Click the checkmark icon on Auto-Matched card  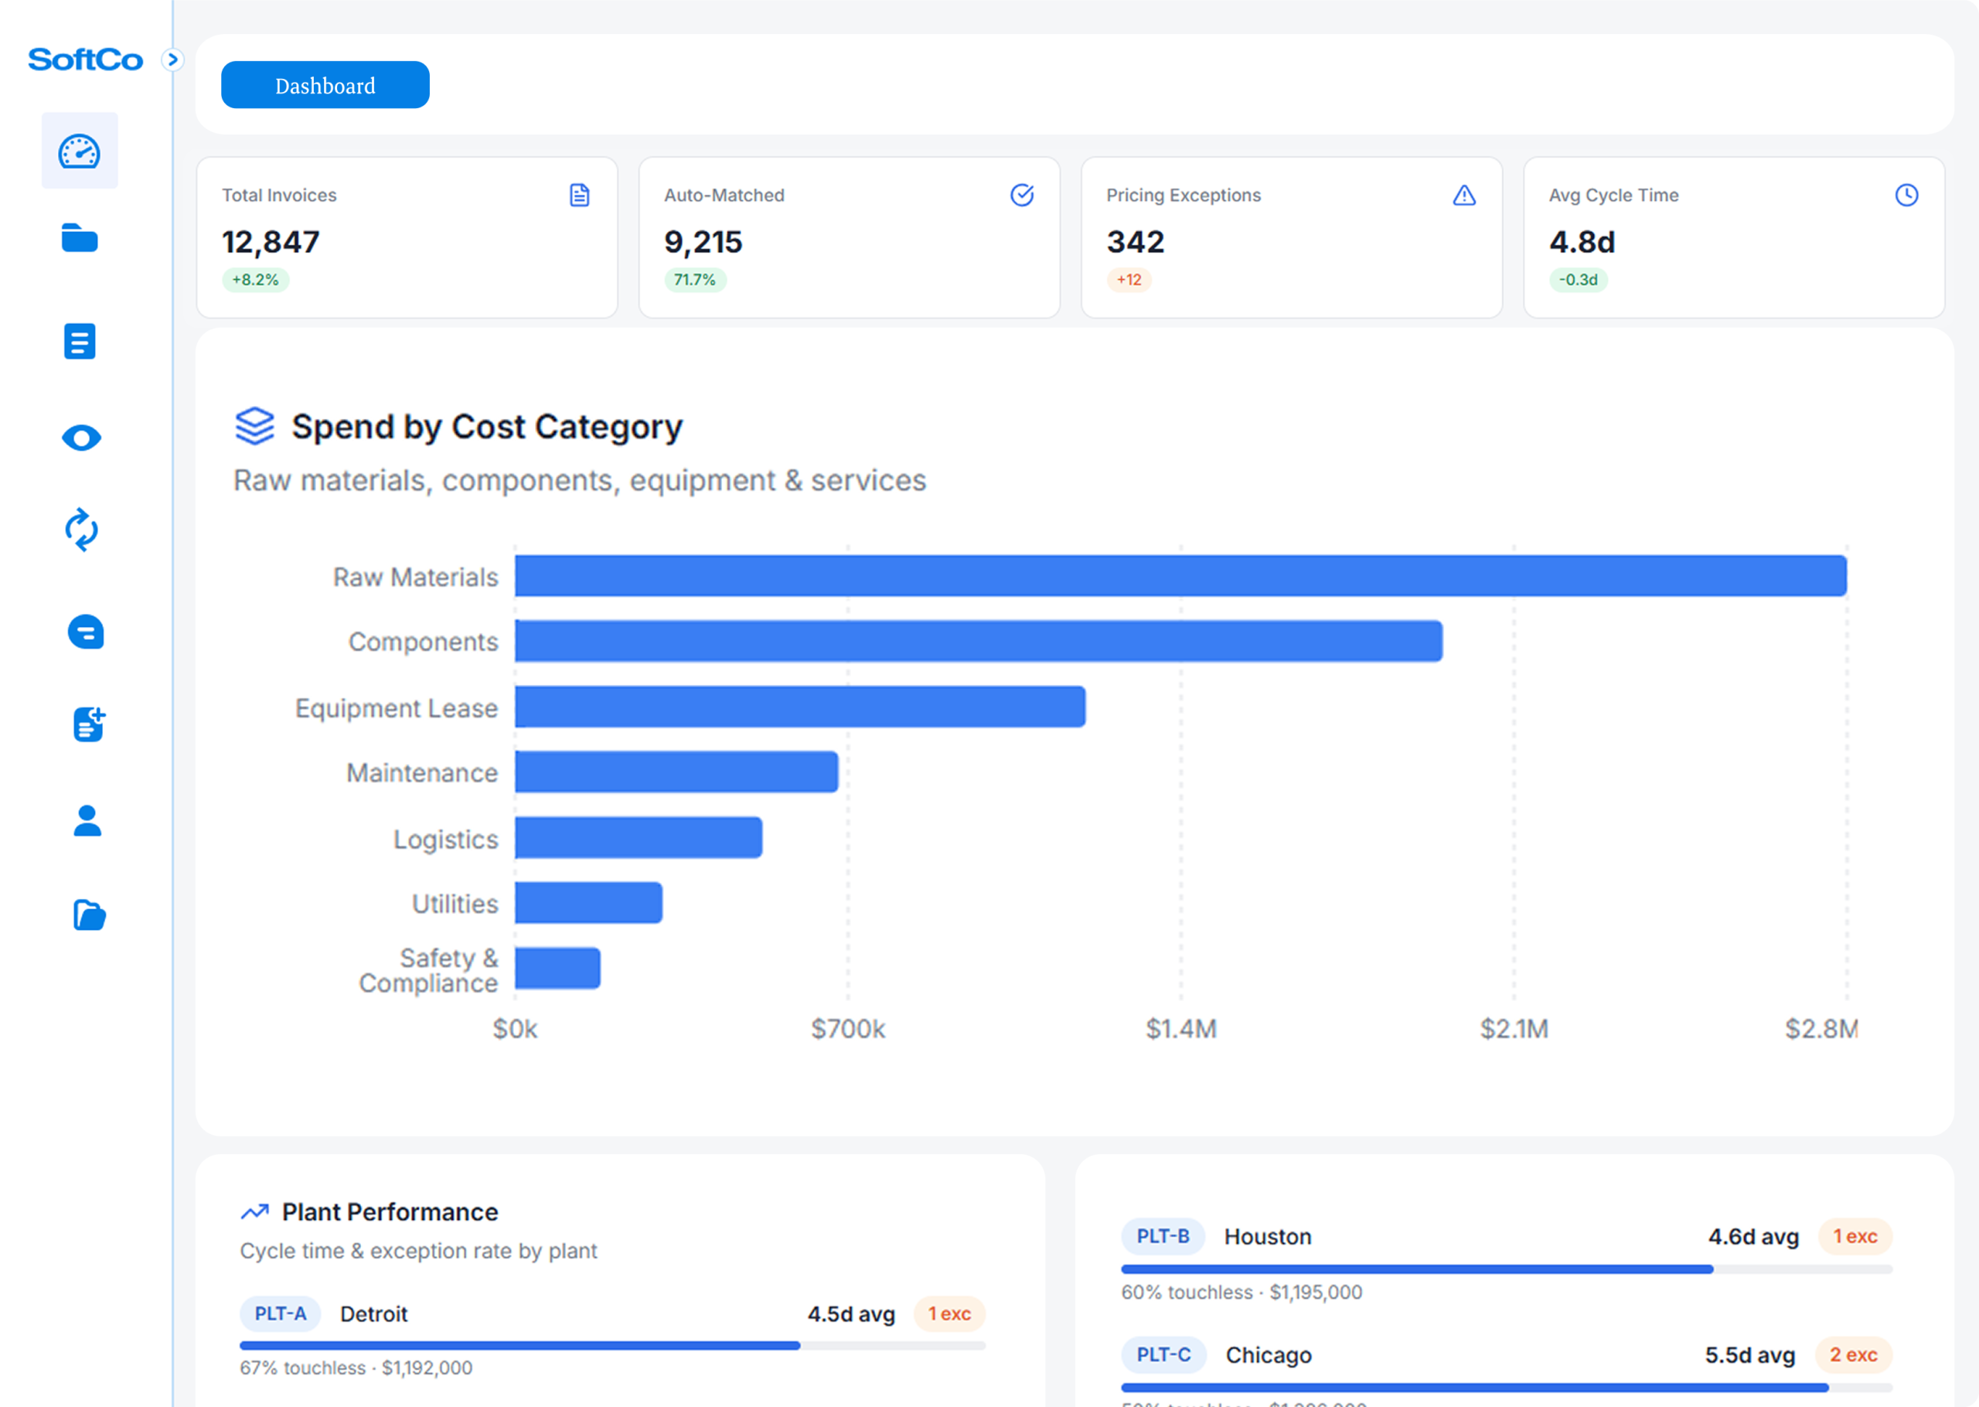point(1021,195)
